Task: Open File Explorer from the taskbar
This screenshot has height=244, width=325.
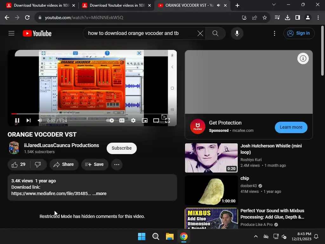Action: (169, 236)
